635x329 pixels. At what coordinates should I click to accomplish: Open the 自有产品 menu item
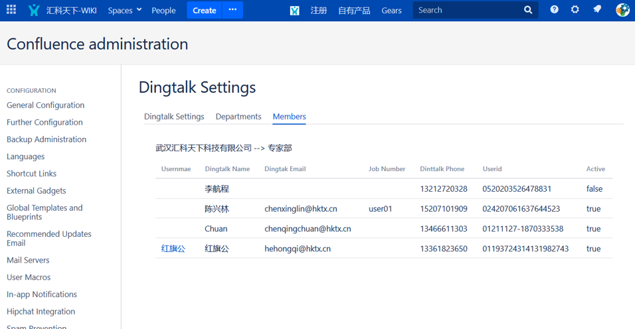354,10
